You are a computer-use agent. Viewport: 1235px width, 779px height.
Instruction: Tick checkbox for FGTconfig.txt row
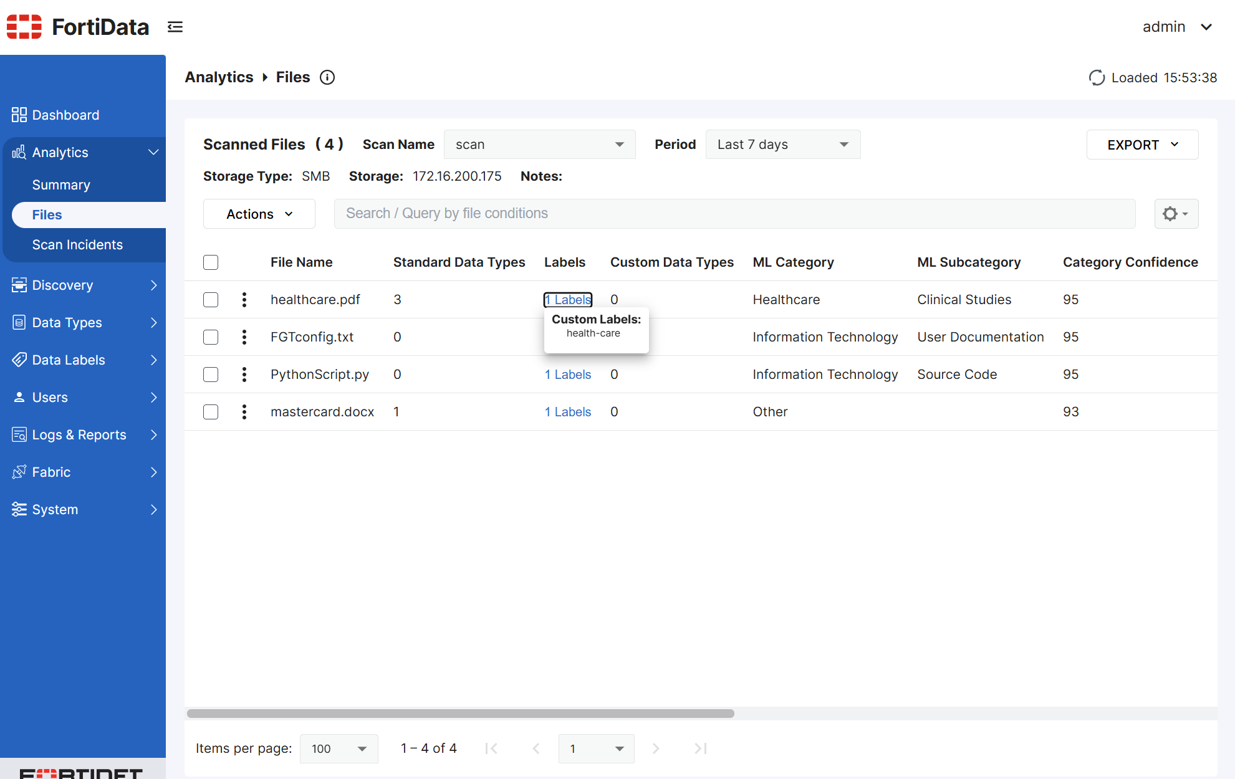pyautogui.click(x=211, y=337)
